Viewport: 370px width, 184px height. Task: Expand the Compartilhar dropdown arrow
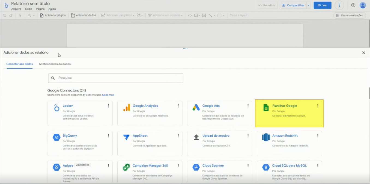coord(309,5)
